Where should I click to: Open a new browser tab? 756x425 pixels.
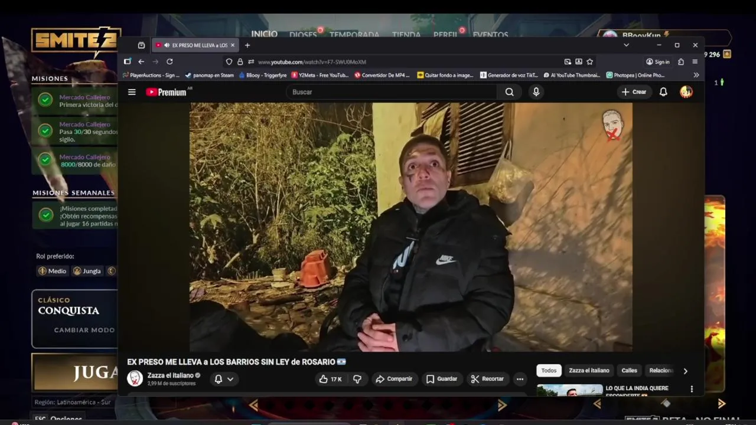(247, 45)
